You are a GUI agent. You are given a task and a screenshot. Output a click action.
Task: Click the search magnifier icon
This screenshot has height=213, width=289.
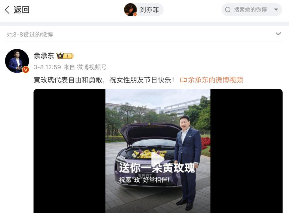click(228, 10)
